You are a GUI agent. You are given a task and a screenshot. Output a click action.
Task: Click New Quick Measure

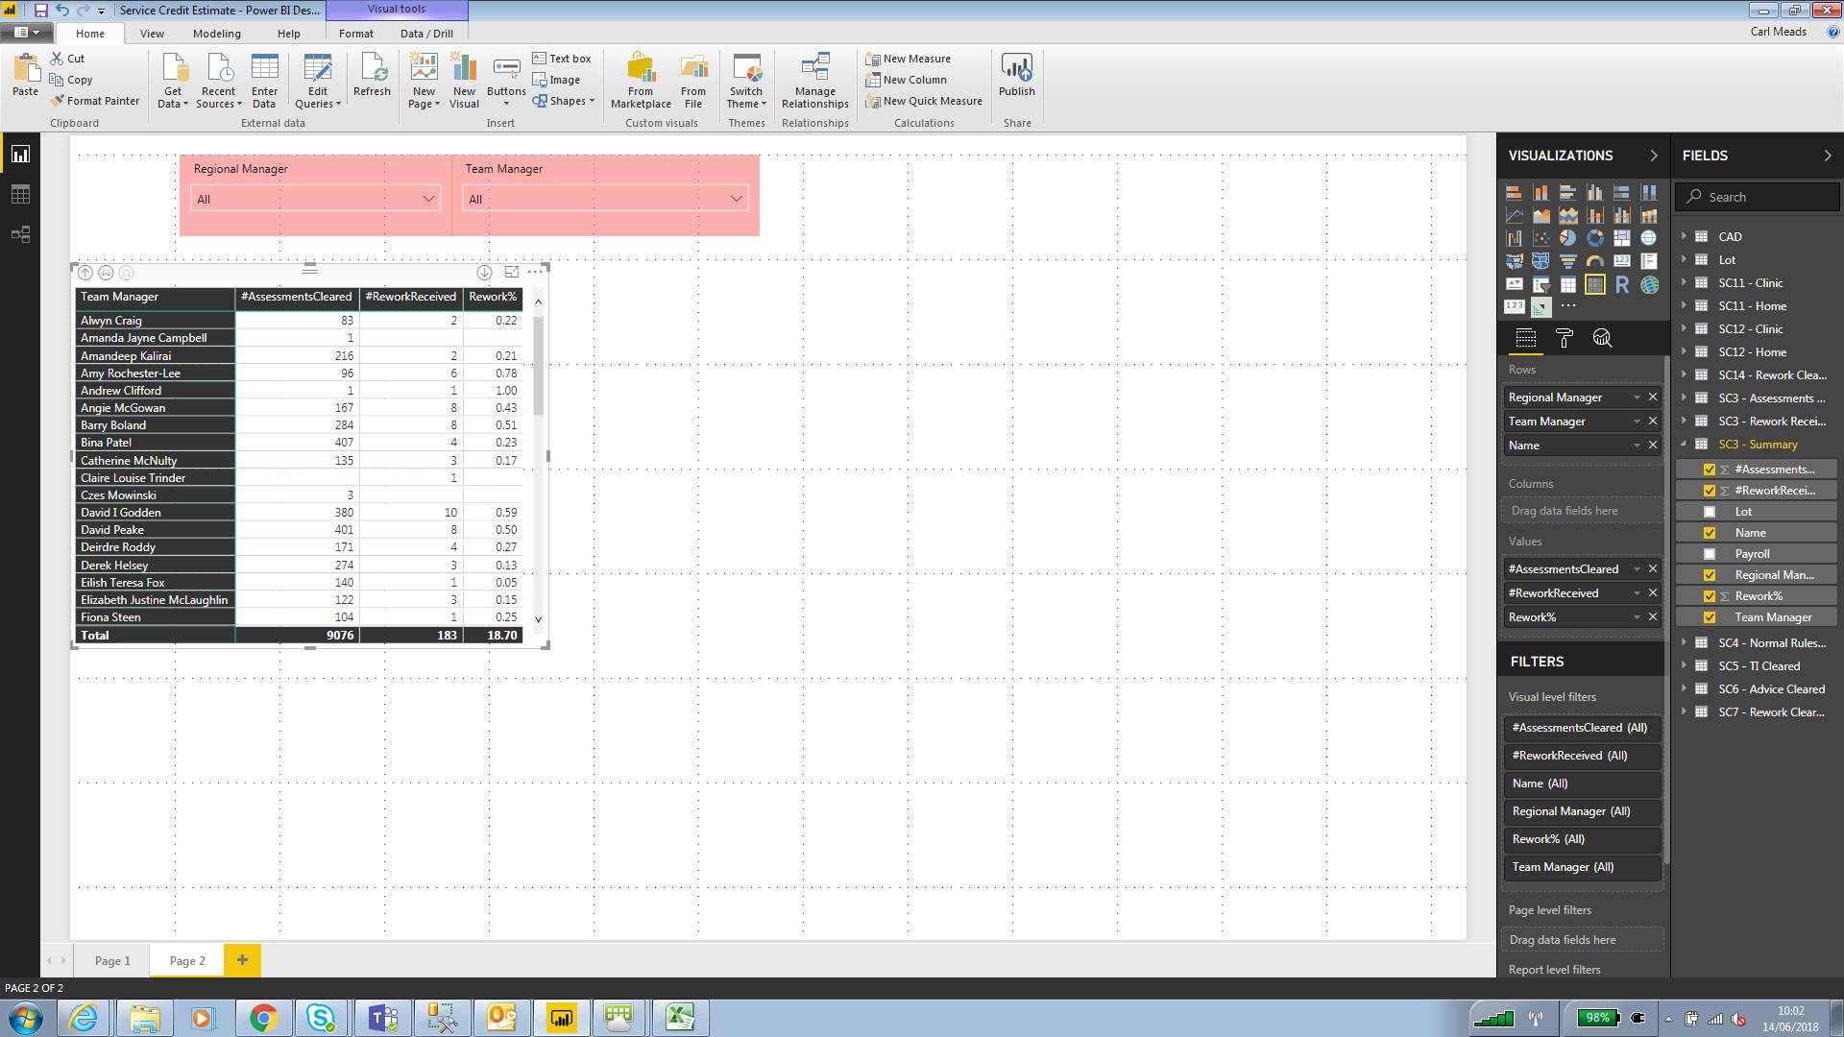(x=924, y=101)
